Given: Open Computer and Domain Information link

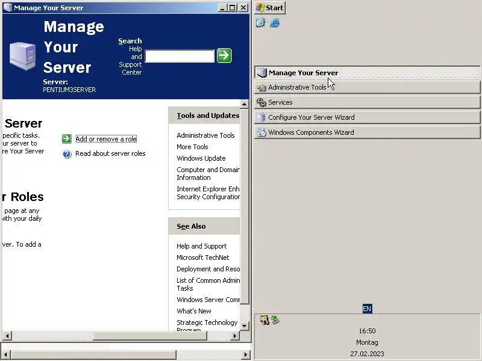Looking at the screenshot, I should (x=208, y=174).
